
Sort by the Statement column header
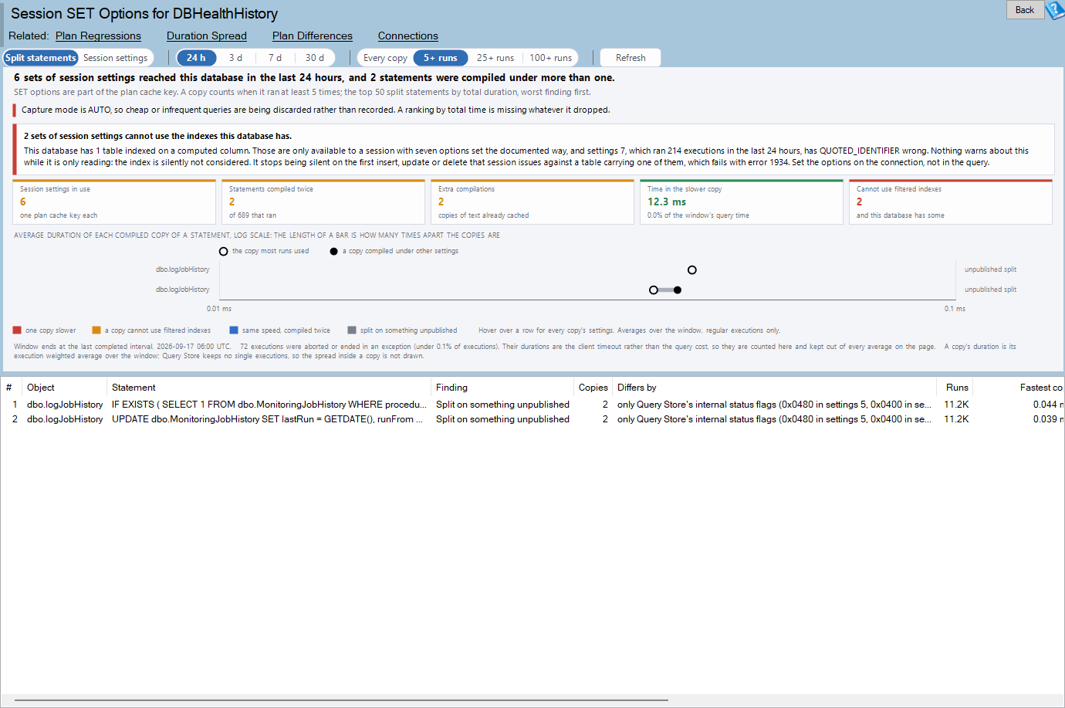[269, 388]
